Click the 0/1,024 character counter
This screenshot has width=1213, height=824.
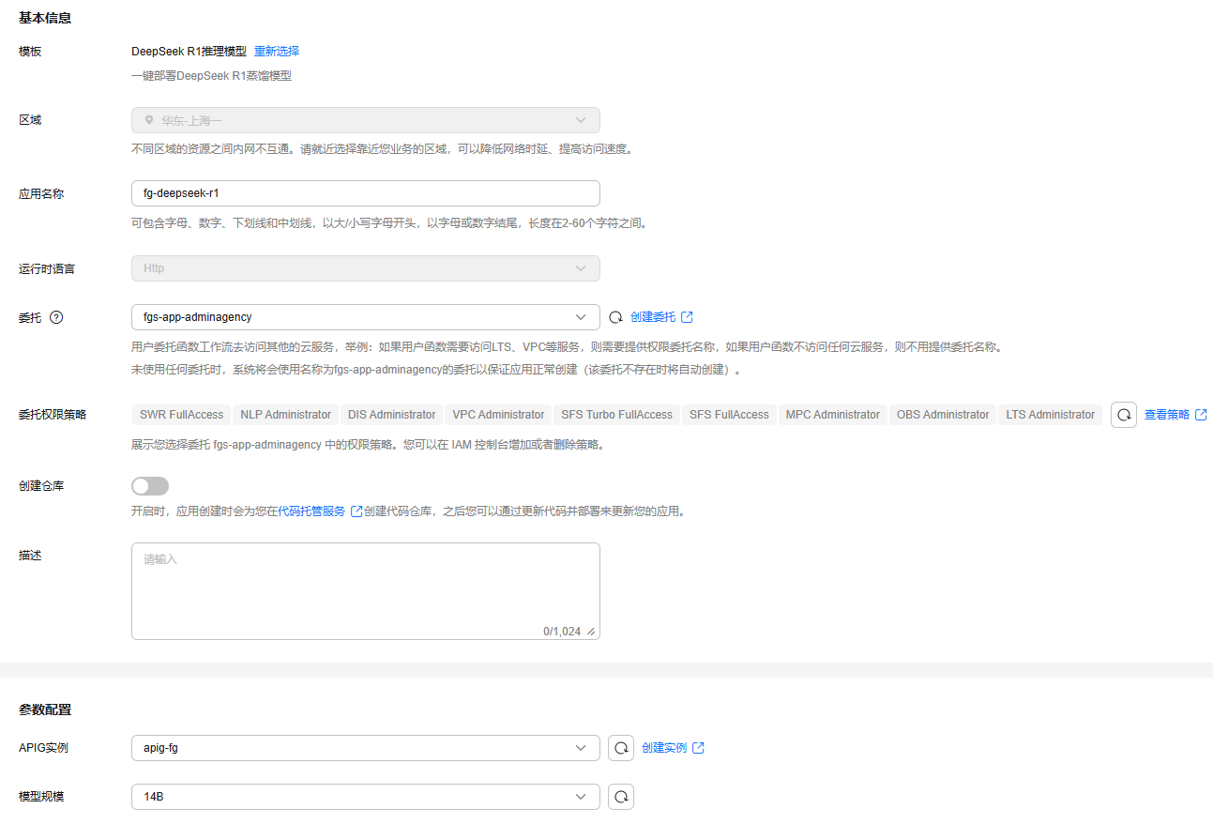click(562, 632)
